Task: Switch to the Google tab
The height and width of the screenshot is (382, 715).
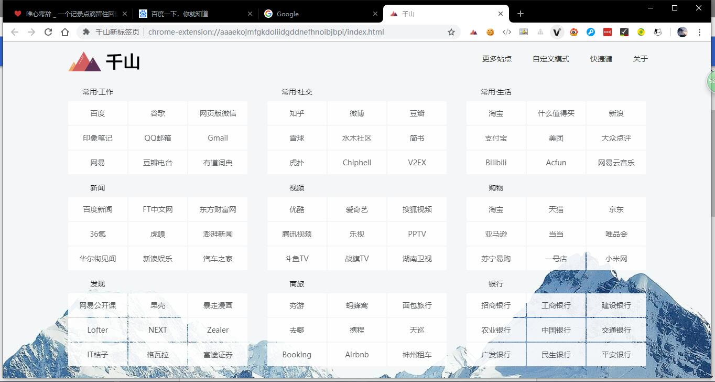Action: tap(321, 14)
